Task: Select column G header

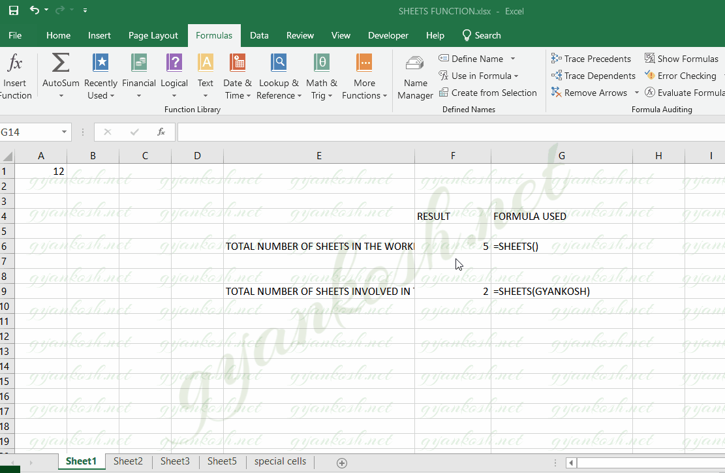Action: (562, 156)
